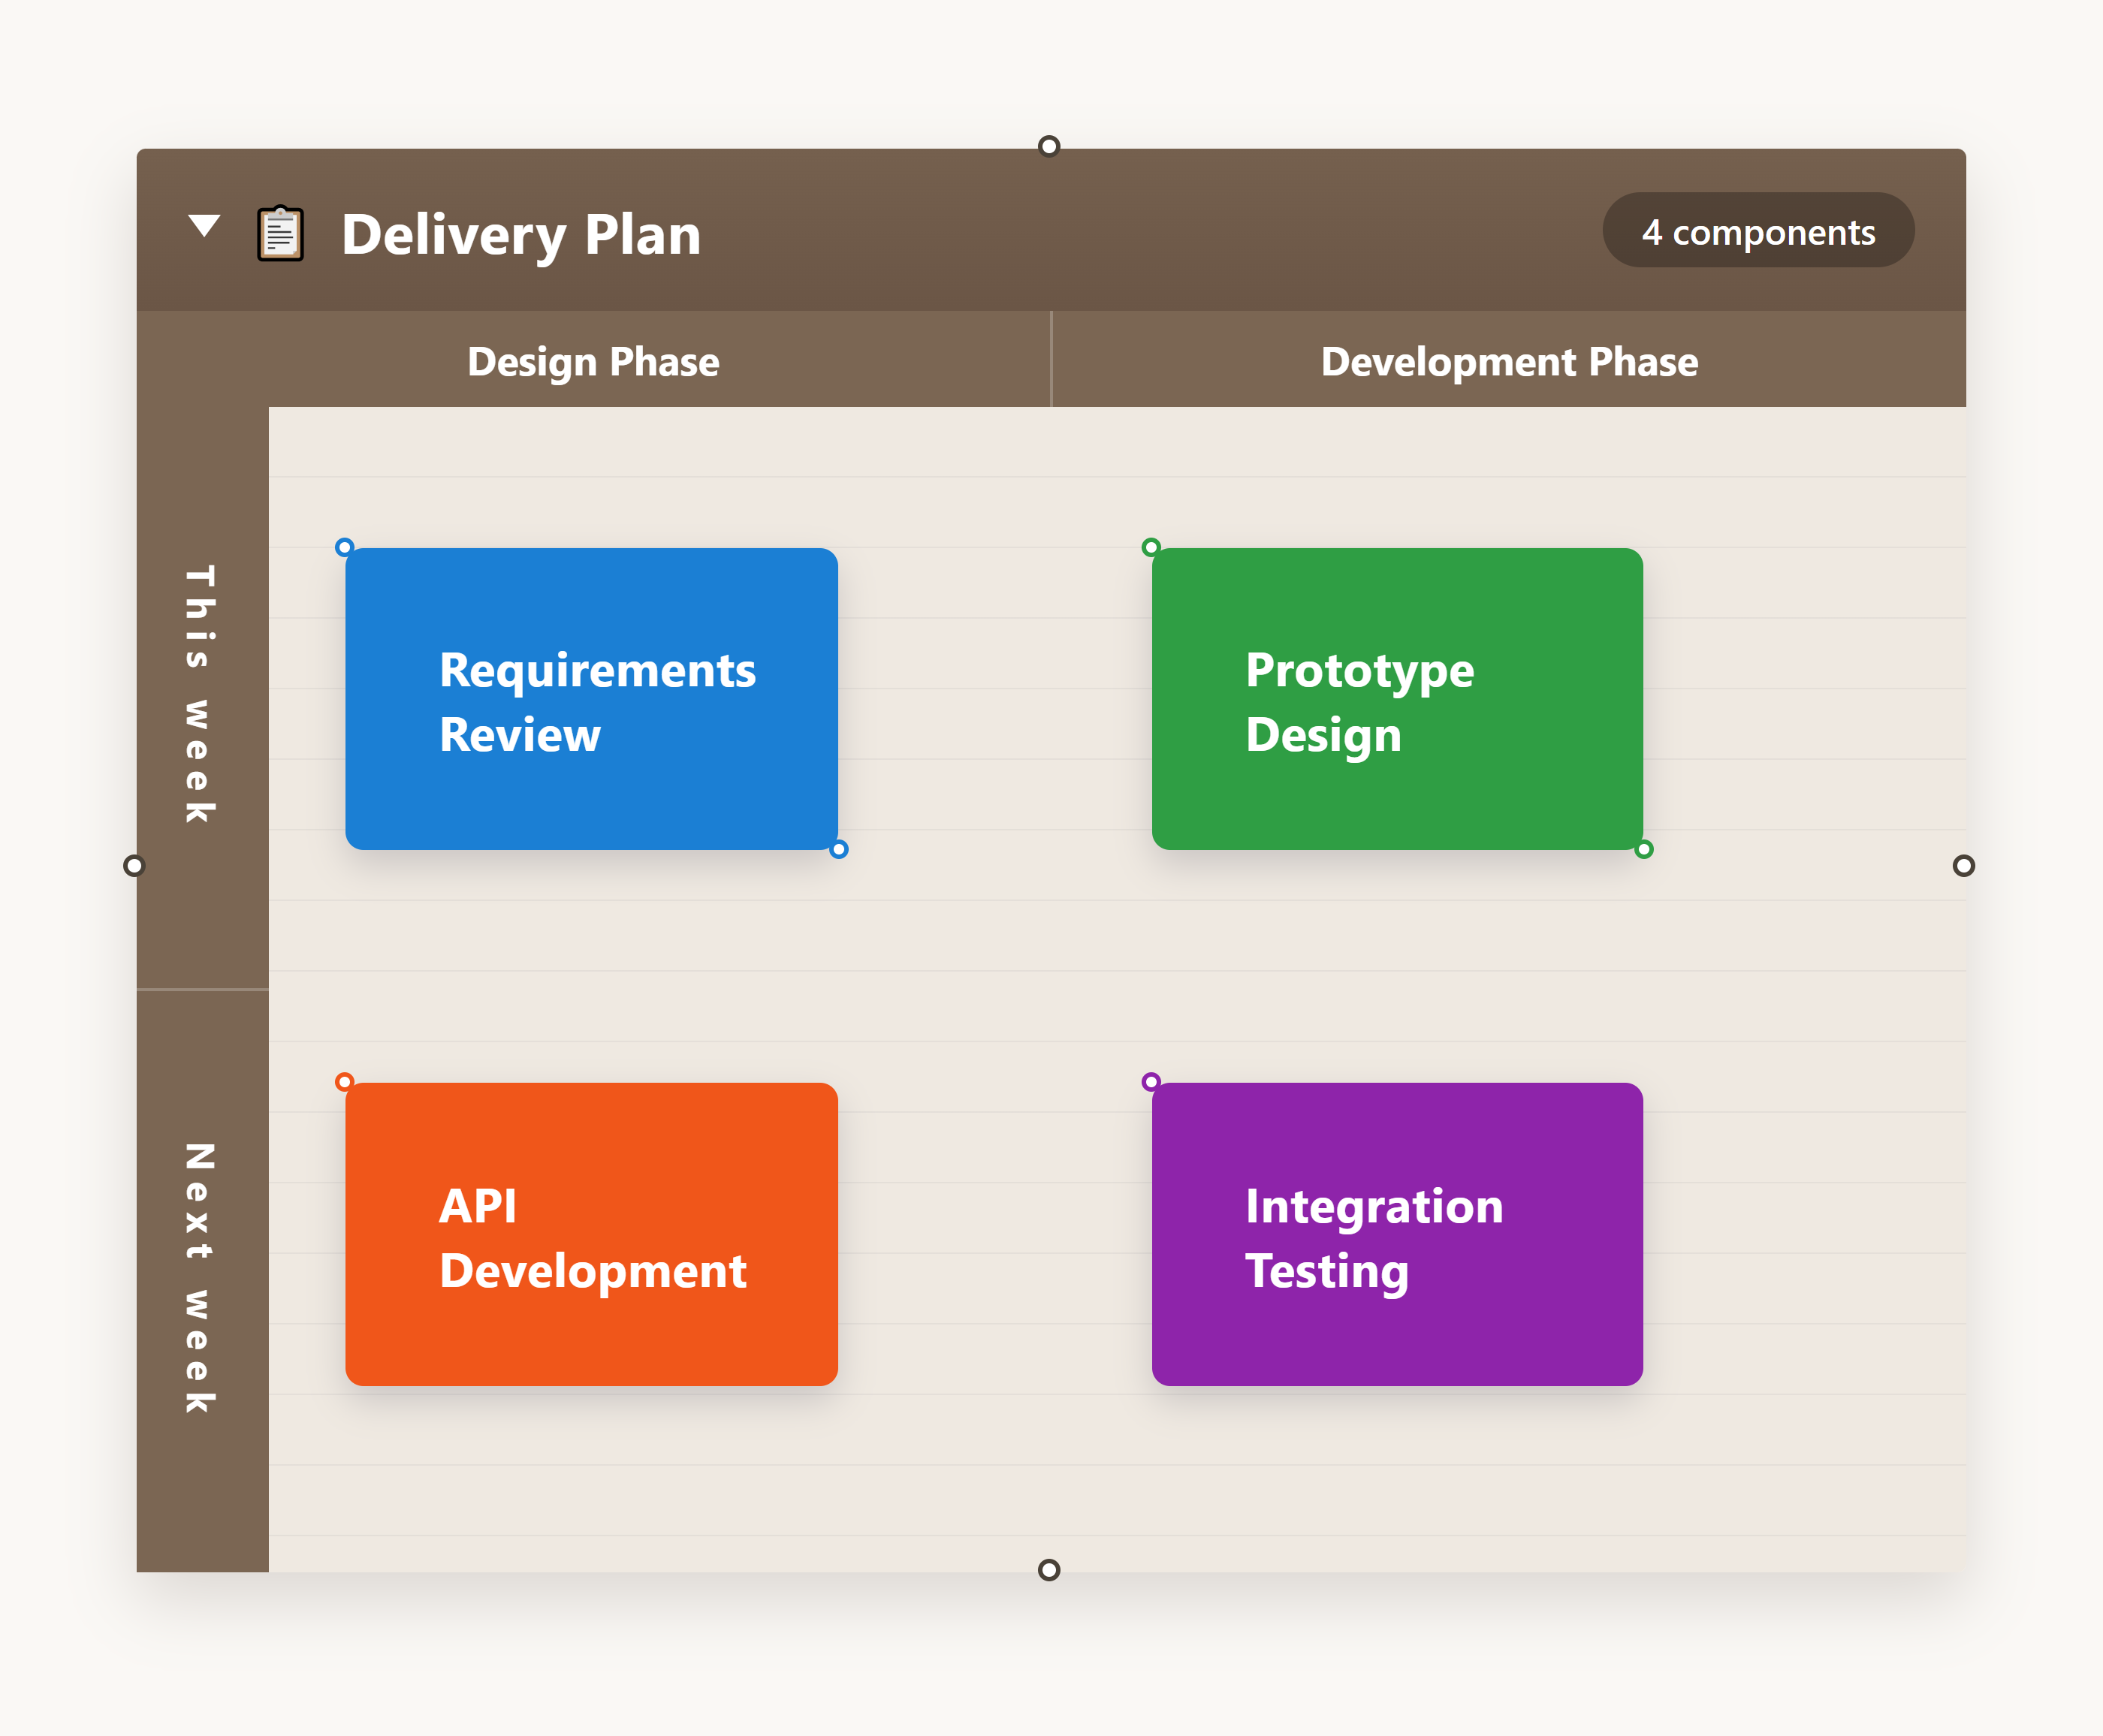Click the bottom-center connection handle of container

point(1049,1570)
